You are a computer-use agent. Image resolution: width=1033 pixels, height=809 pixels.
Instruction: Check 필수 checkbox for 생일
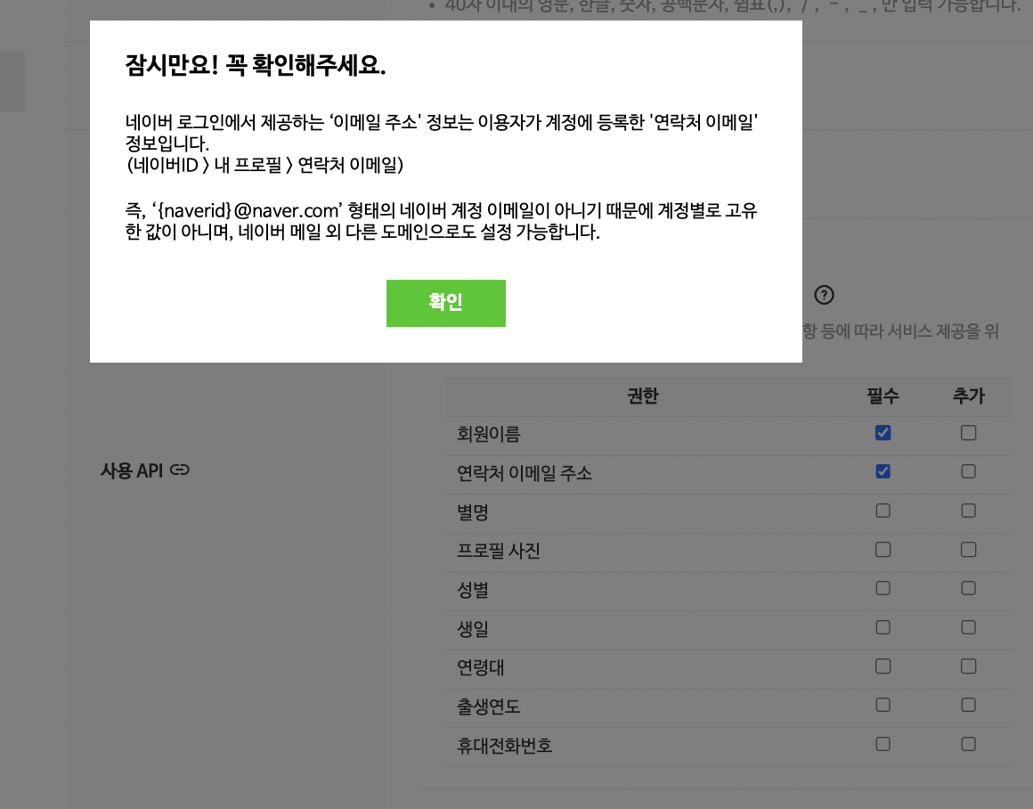883,627
